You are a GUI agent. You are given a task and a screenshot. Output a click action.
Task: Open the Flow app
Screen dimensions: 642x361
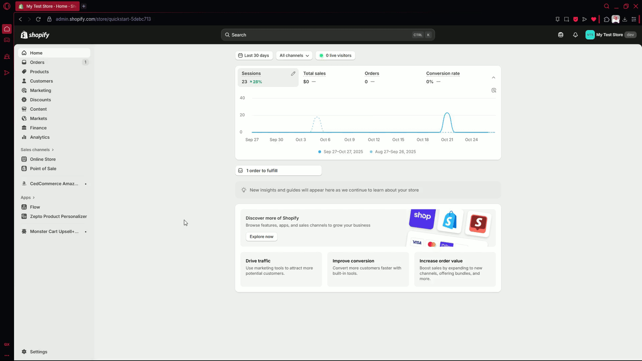pyautogui.click(x=54, y=207)
